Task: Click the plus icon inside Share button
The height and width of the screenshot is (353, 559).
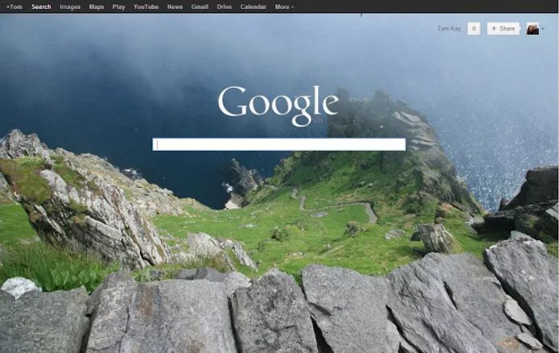Action: [494, 28]
